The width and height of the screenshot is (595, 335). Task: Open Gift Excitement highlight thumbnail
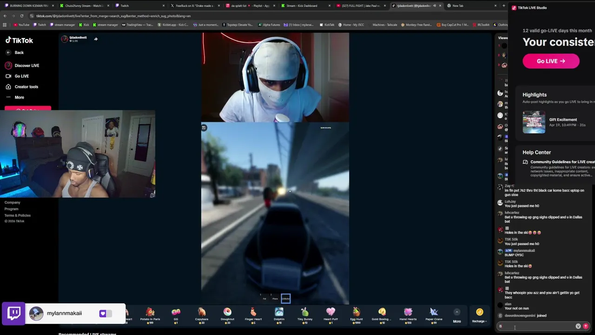click(534, 122)
